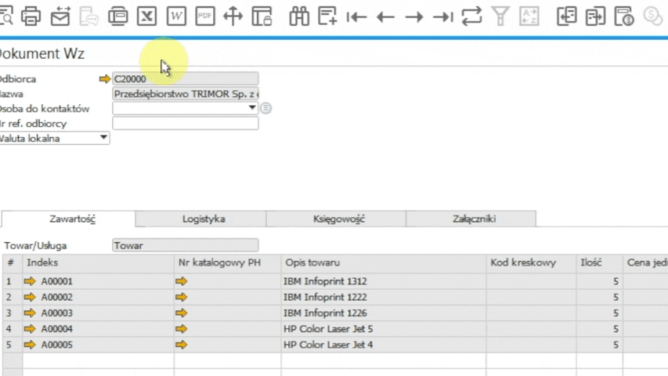
Task: Click the Towar/Usługa field showing Towar
Action: [186, 245]
